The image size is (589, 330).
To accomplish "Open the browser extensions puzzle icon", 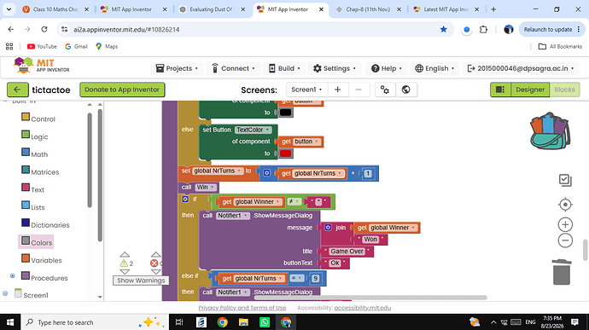I will point(483,29).
